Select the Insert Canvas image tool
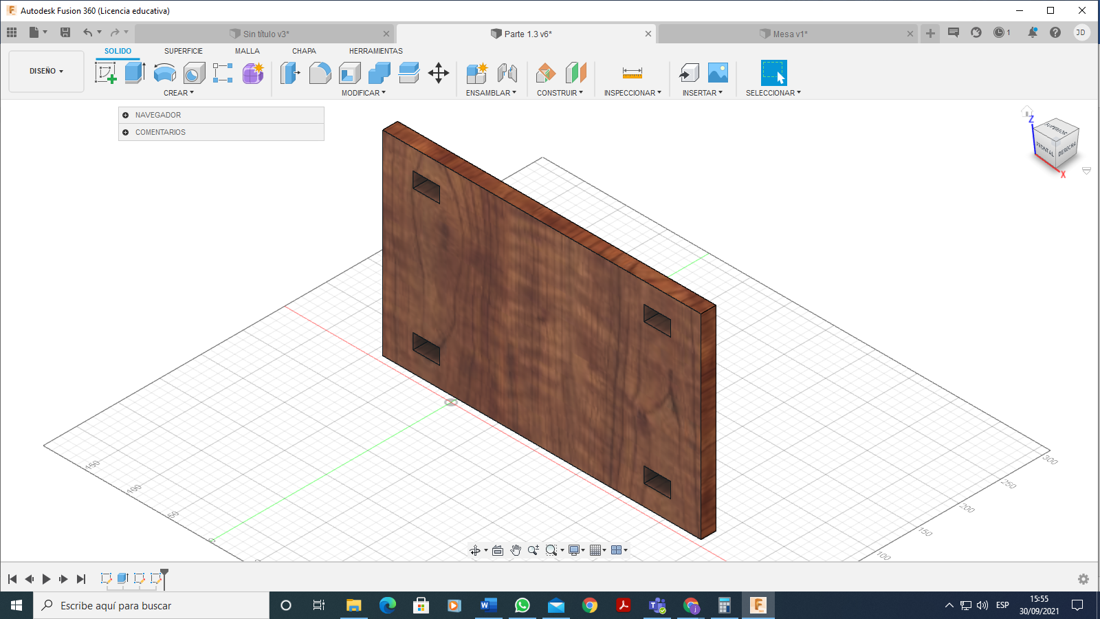 (718, 72)
